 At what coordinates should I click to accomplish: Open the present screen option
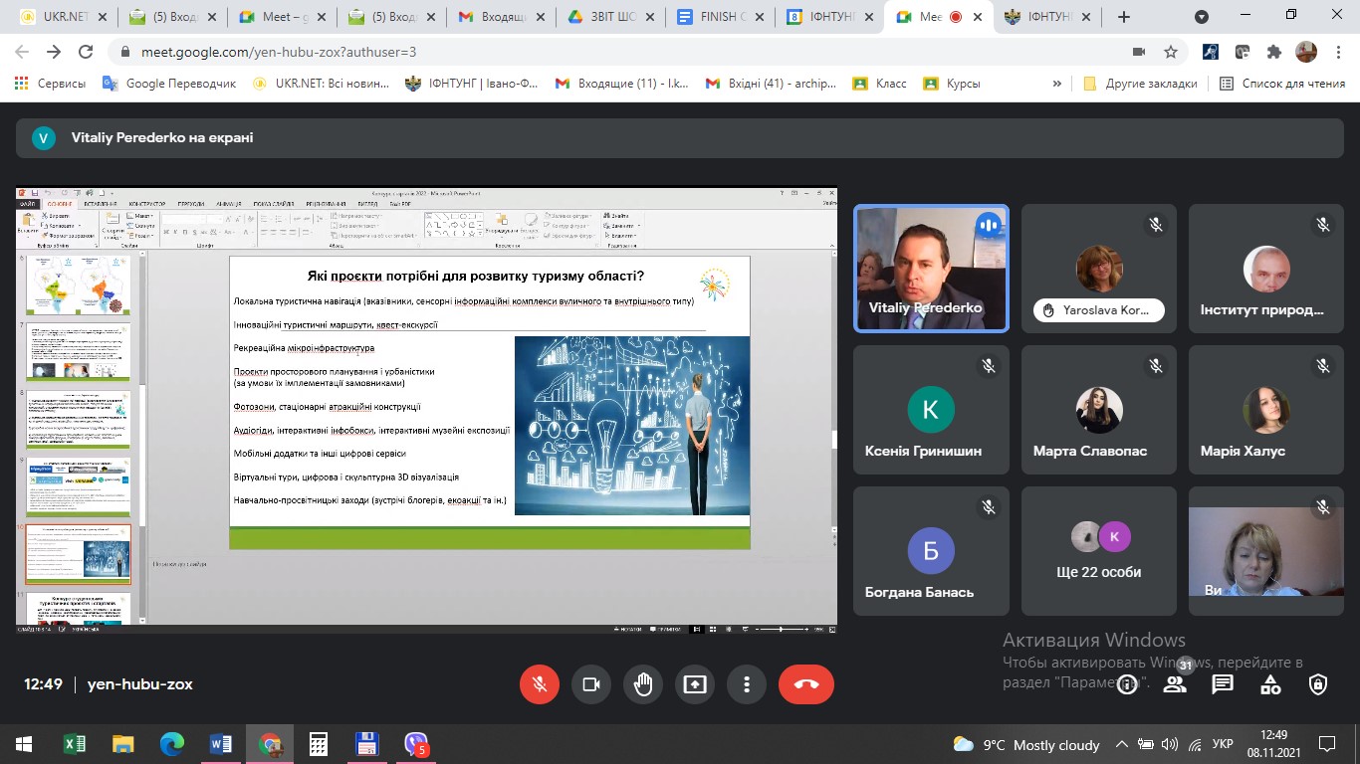pyautogui.click(x=695, y=684)
